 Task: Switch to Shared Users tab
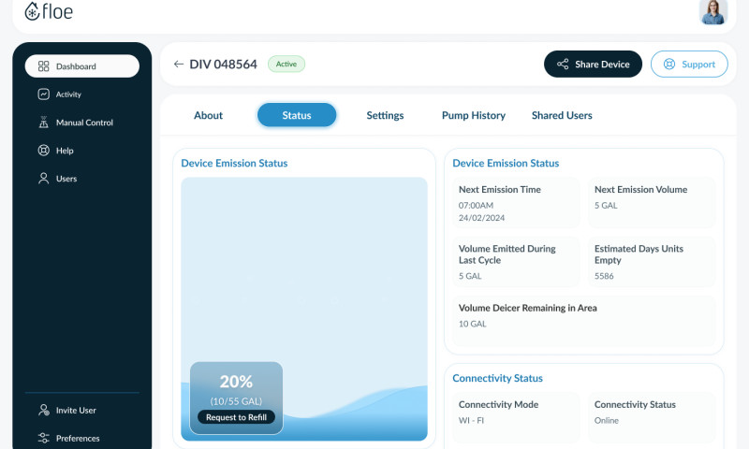point(562,115)
